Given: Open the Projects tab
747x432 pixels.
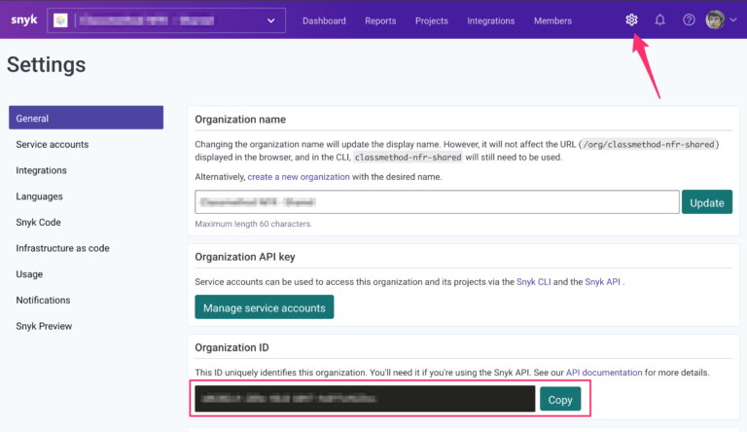Looking at the screenshot, I should tap(431, 21).
